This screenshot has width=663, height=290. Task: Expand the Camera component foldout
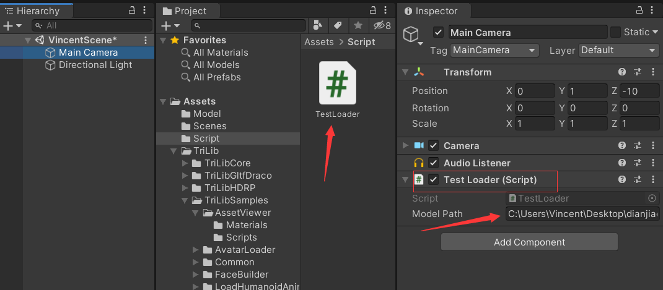coord(405,146)
